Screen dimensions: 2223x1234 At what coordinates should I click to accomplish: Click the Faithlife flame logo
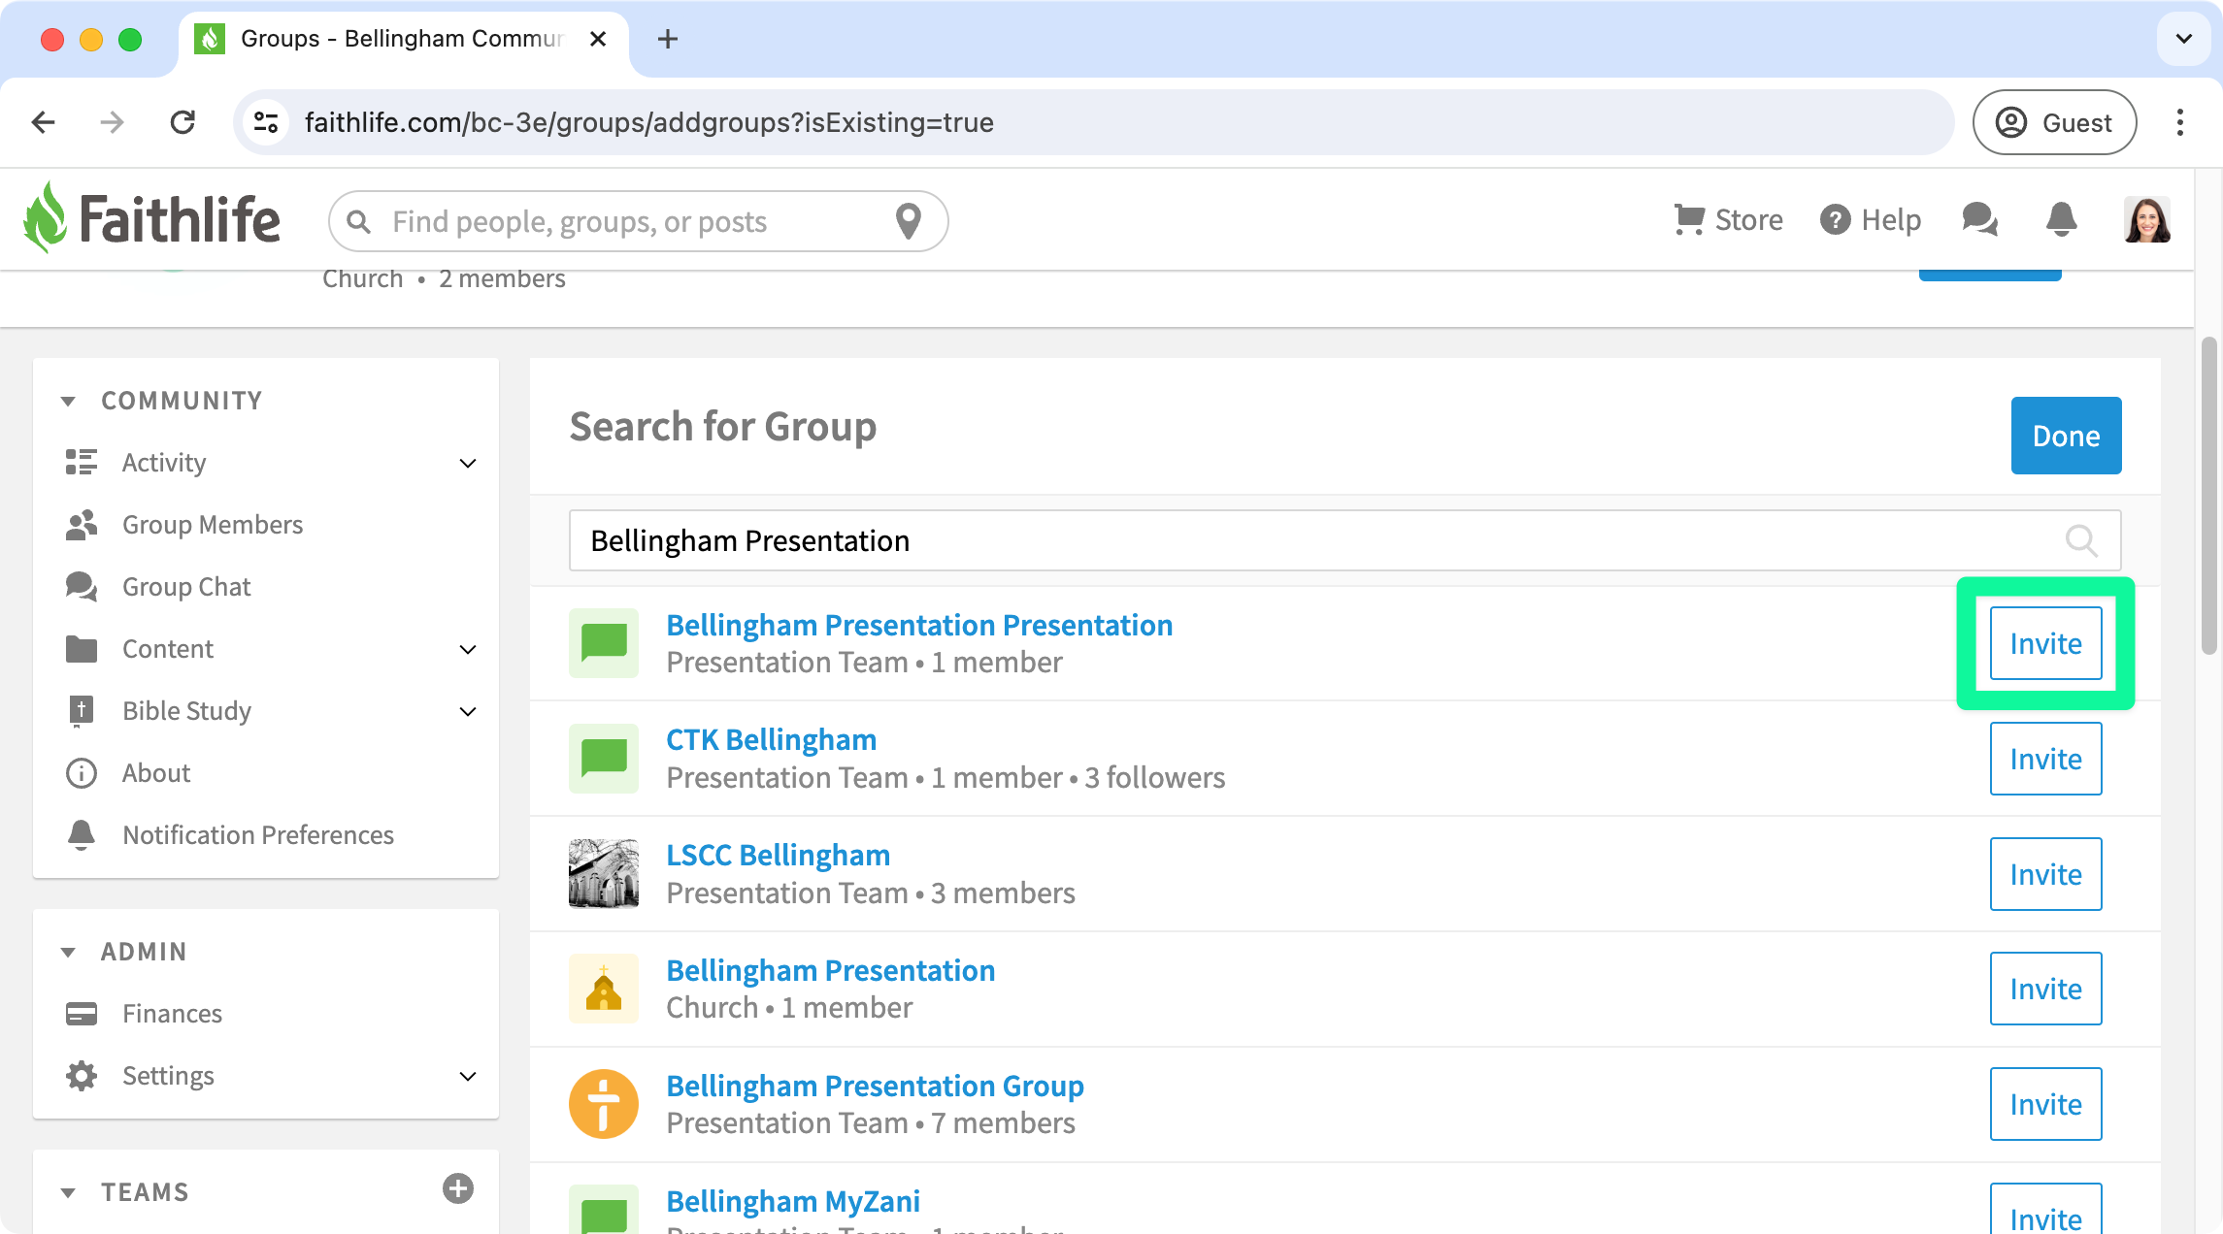45,218
